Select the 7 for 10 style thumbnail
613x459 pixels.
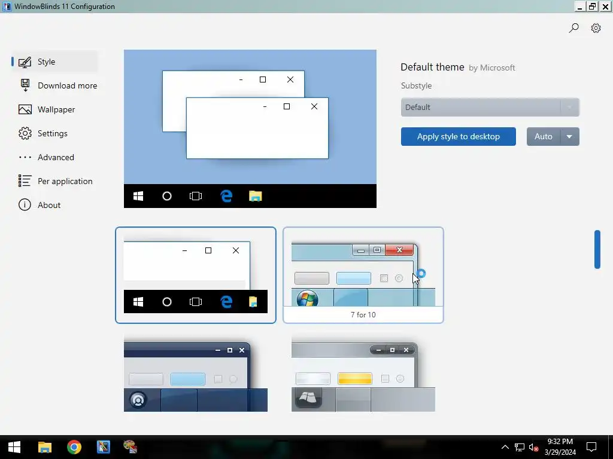click(363, 275)
